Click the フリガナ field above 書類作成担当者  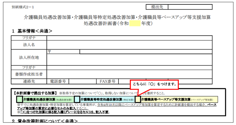pyautogui.click(x=129, y=68)
